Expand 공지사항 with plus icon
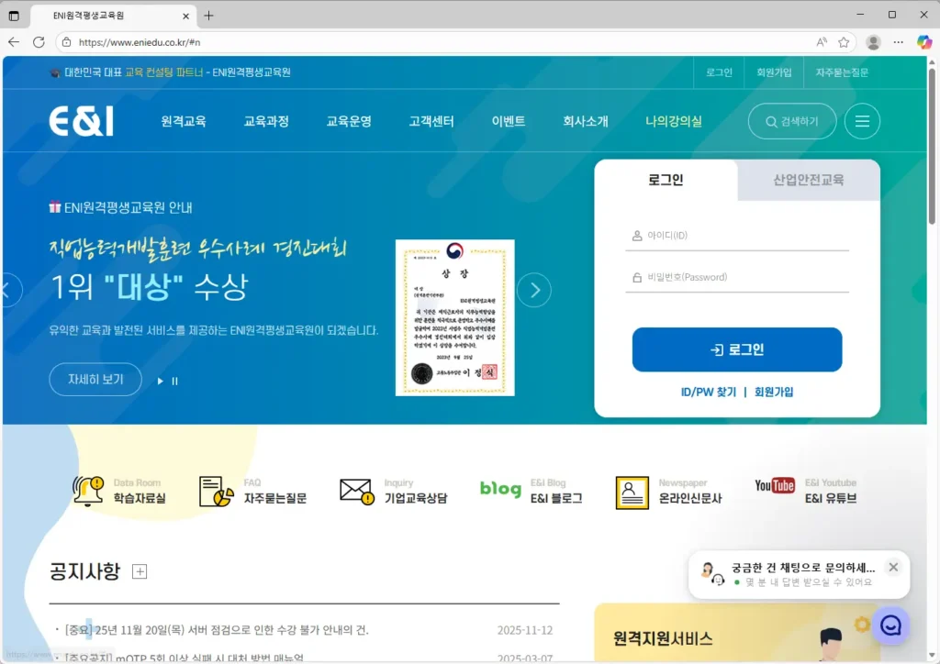This screenshot has height=664, width=940. tap(140, 571)
